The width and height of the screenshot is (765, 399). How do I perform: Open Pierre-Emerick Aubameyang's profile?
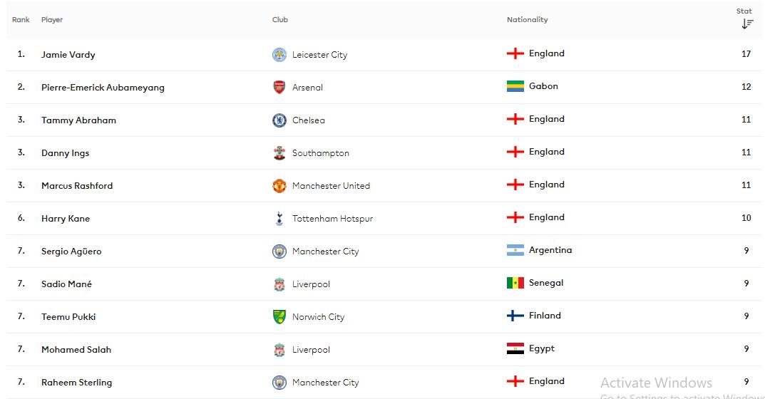[x=103, y=88]
